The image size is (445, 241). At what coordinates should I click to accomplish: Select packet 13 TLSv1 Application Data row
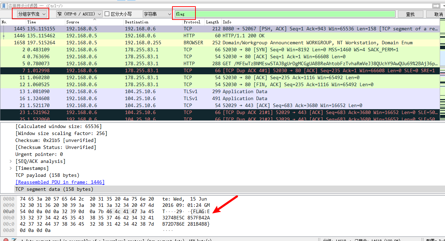(x=220, y=91)
